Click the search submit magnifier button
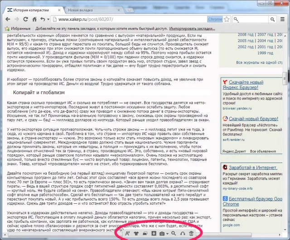This screenshot has width=290, height=240. [272, 19]
